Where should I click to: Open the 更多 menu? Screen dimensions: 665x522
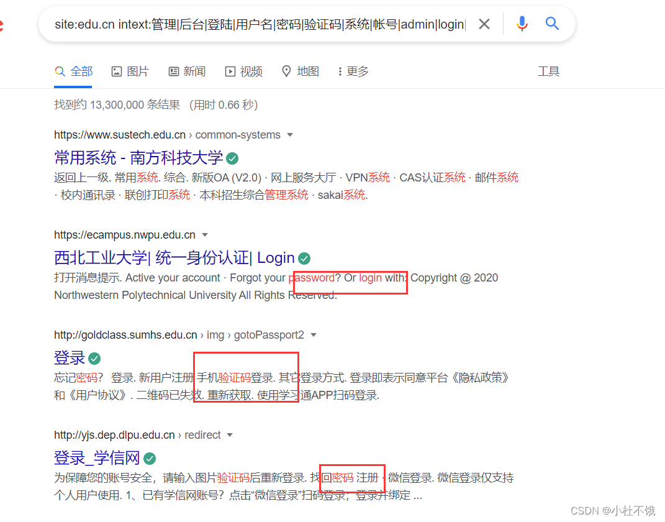pyautogui.click(x=353, y=71)
